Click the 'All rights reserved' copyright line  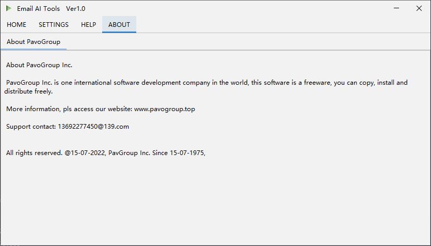pyautogui.click(x=34, y=153)
